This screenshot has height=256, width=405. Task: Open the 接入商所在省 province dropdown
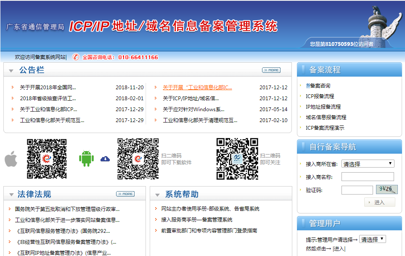click(368, 164)
